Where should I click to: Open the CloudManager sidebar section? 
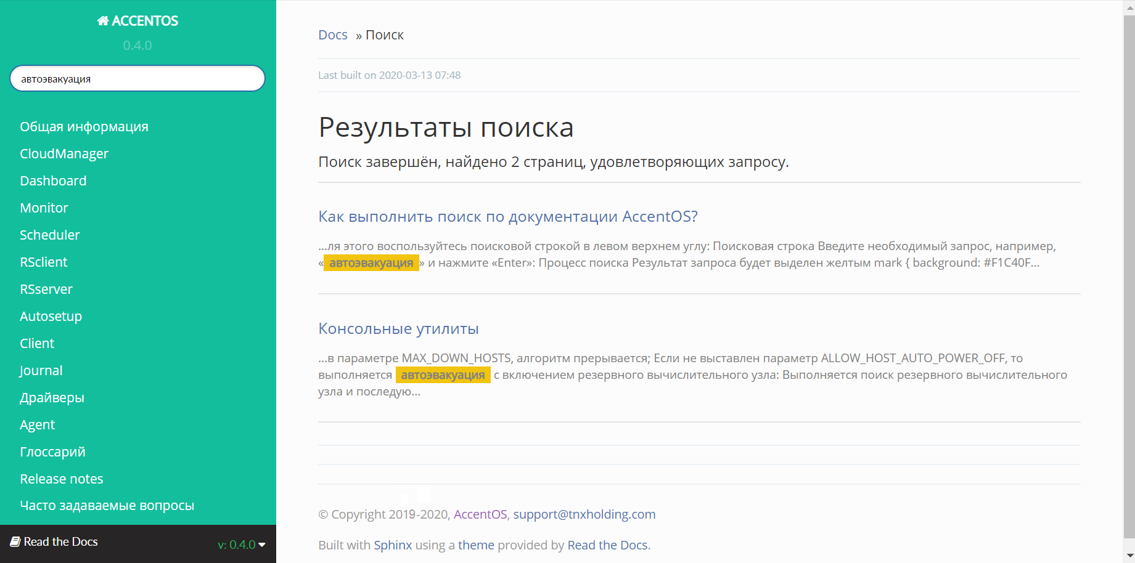tap(64, 153)
